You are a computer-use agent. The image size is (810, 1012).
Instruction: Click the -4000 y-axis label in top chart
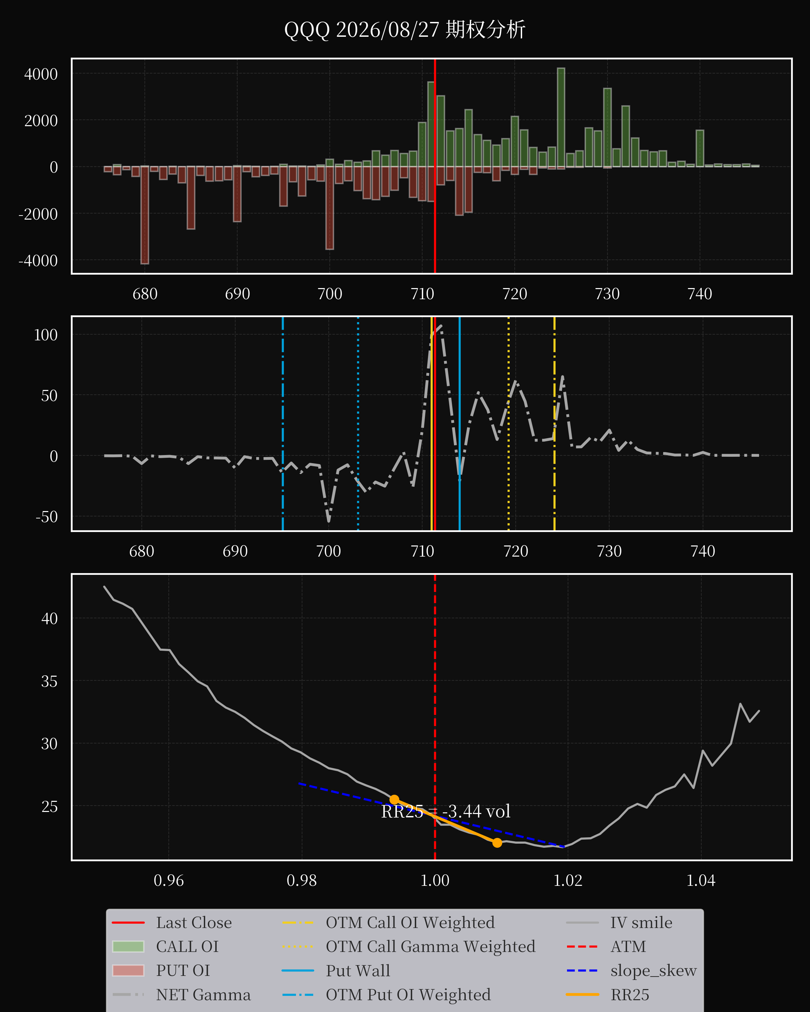[38, 260]
